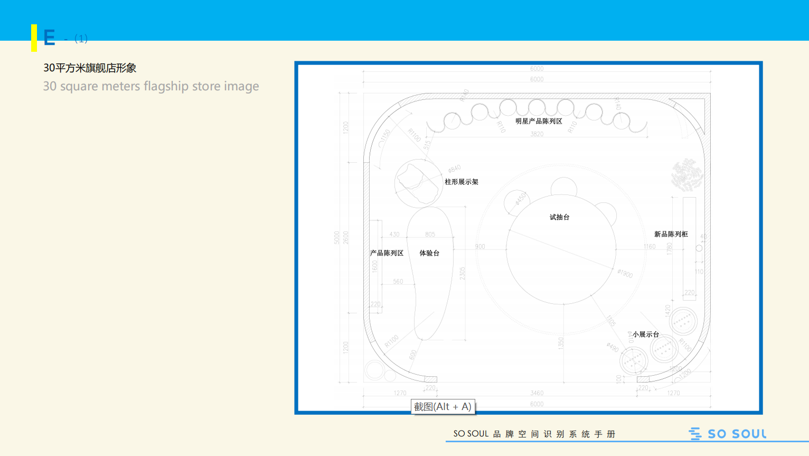The width and height of the screenshot is (809, 456).
Task: Click the 明星产品陈列区 label in floor plan
Action: [539, 121]
